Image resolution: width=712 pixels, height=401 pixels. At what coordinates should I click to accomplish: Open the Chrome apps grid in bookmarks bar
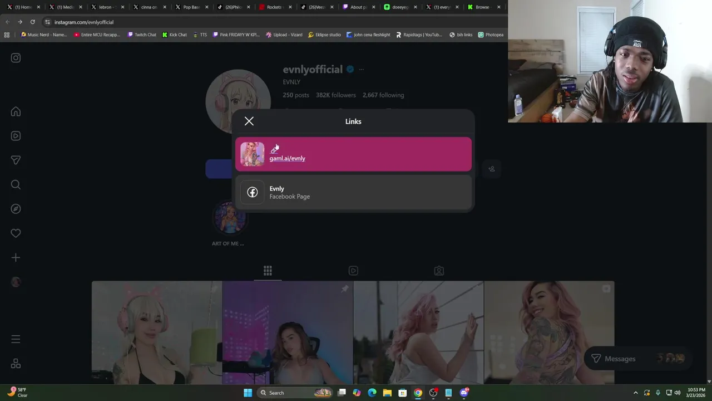click(7, 35)
